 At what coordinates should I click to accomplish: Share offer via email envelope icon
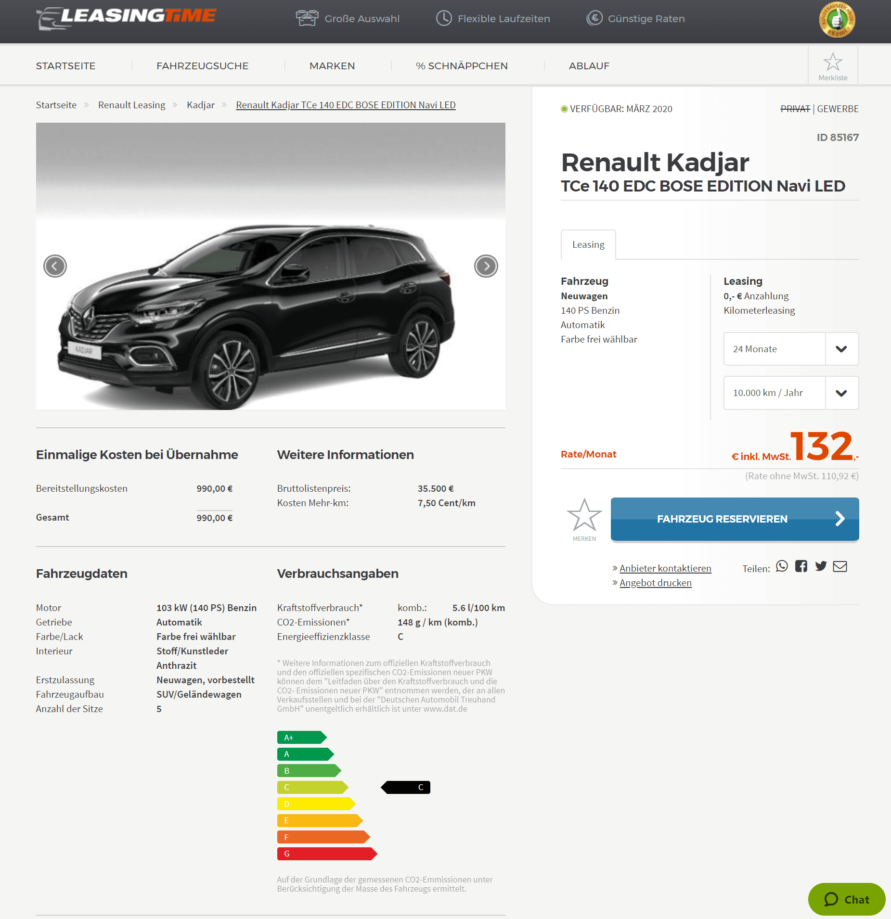click(x=840, y=566)
